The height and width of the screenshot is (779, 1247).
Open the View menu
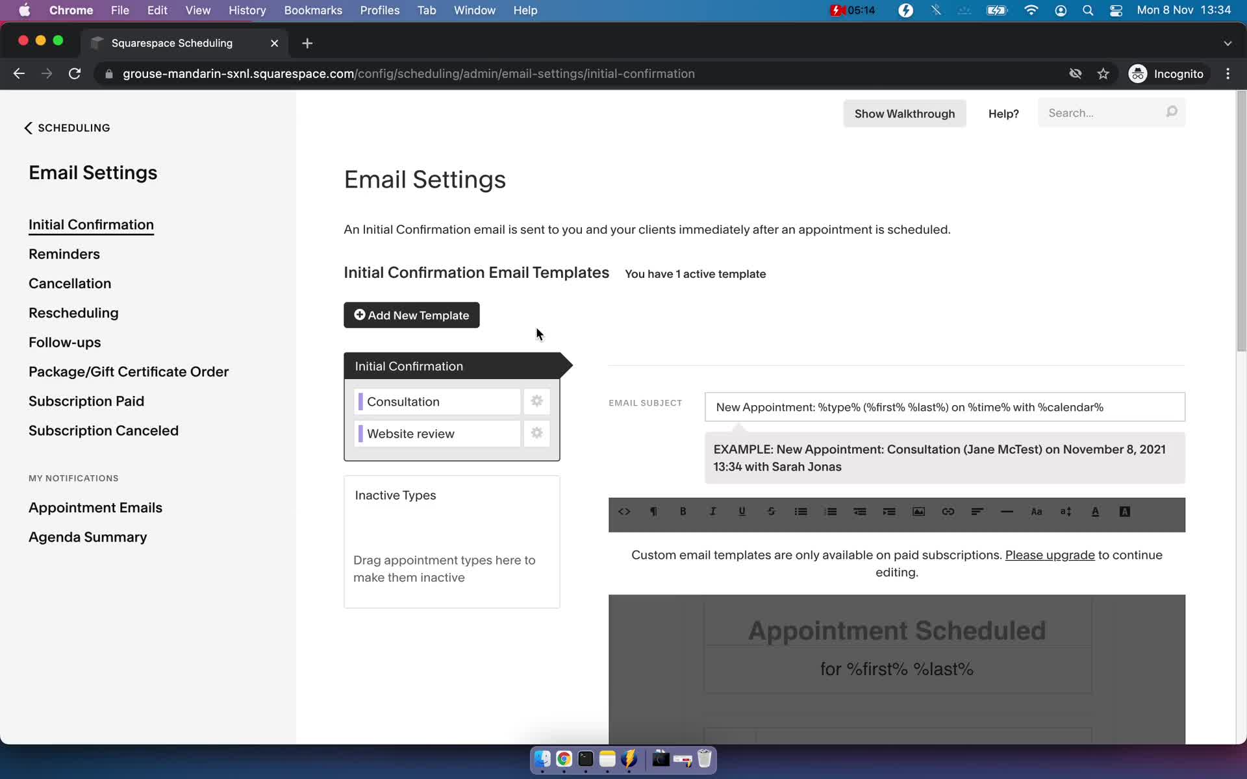197,10
